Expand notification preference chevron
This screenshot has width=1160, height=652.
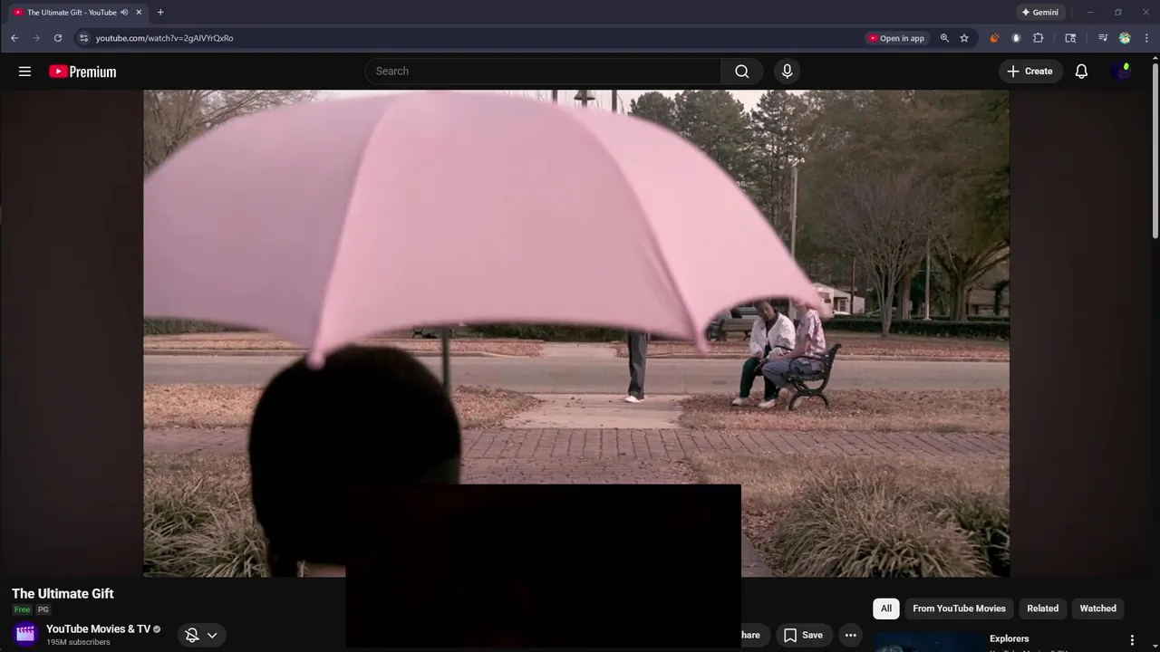[212, 635]
